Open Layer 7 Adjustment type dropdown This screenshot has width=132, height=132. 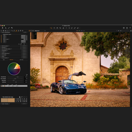(x=23, y=36)
